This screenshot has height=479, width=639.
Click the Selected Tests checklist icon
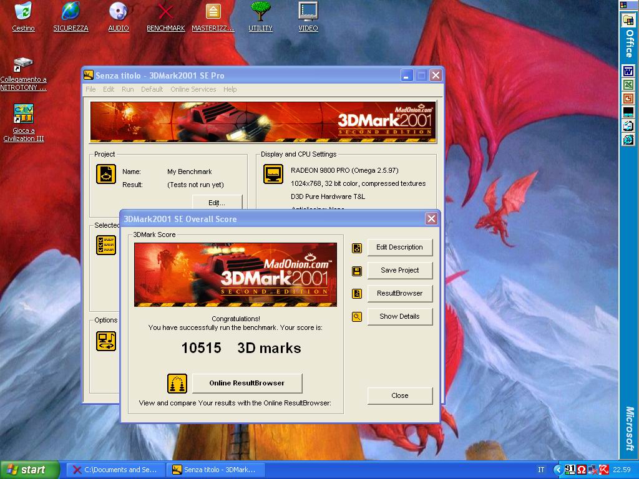[106, 244]
